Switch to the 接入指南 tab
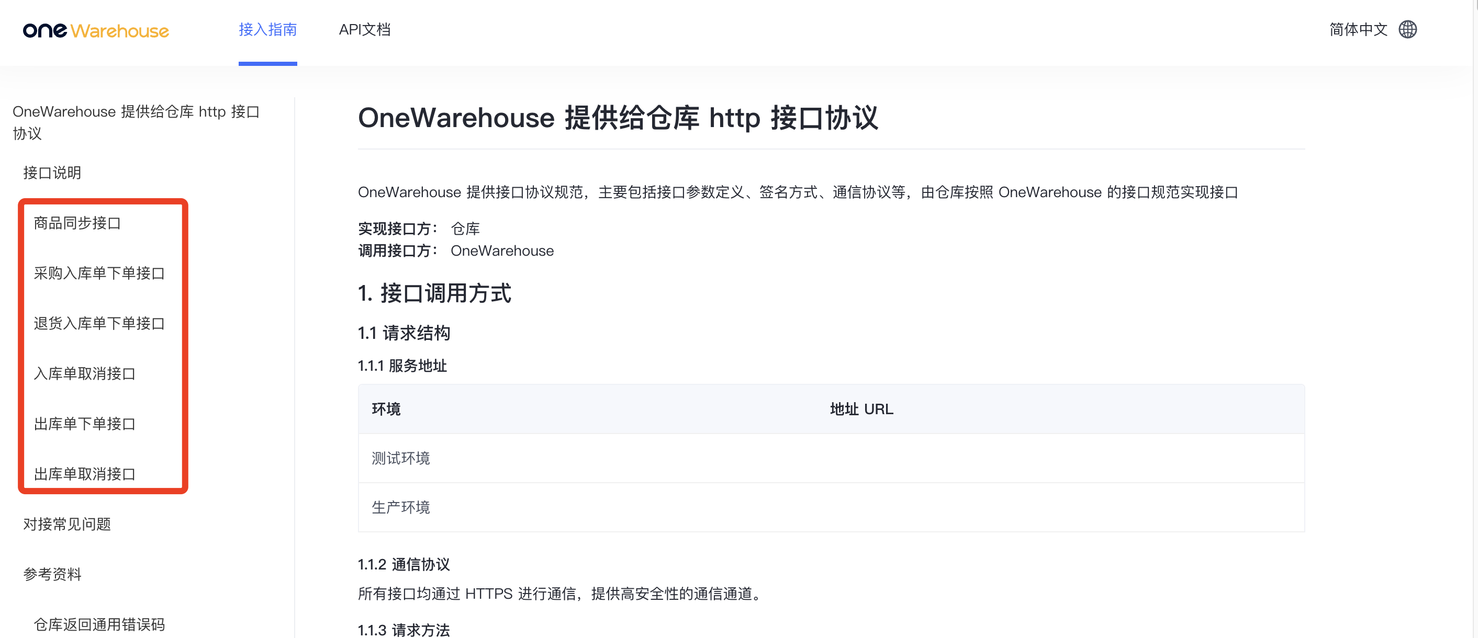Screen dimensions: 1478x638 pos(267,29)
